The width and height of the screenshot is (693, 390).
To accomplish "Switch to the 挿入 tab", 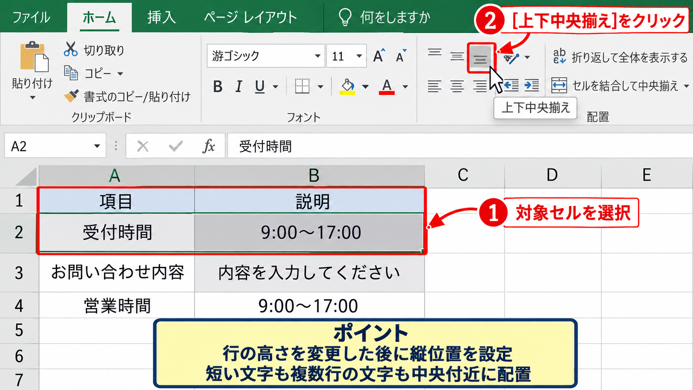I will pos(162,17).
